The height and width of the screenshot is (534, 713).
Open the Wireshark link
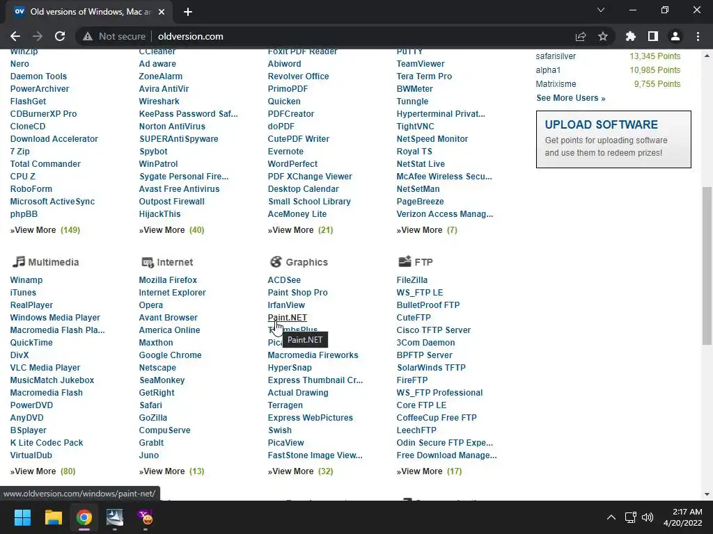point(159,102)
